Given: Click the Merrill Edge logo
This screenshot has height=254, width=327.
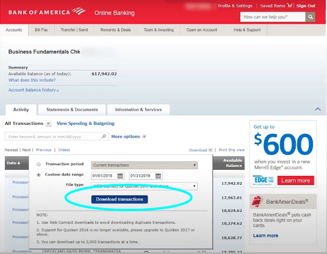Looking at the screenshot, I should [263, 180].
